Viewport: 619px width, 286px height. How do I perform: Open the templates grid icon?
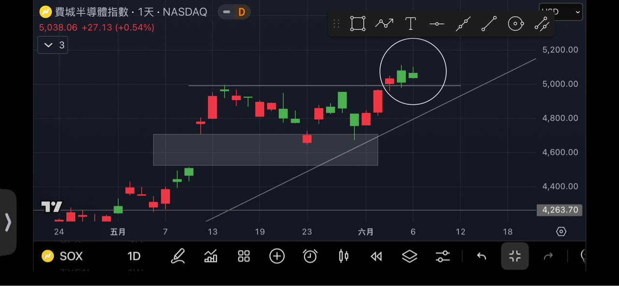coord(244,256)
